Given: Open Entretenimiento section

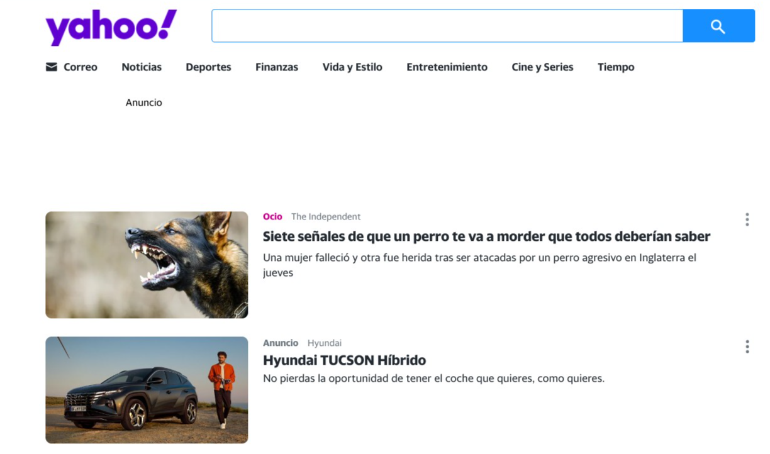Looking at the screenshot, I should pos(447,67).
